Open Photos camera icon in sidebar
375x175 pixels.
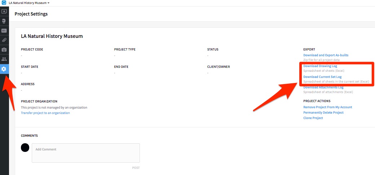pos(4,49)
